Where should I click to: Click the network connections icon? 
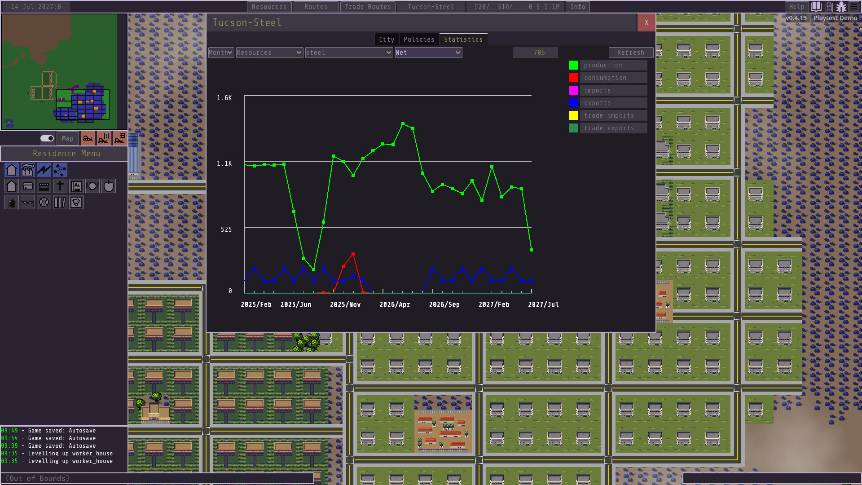[60, 170]
